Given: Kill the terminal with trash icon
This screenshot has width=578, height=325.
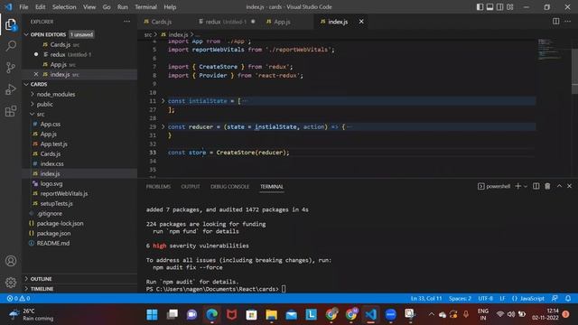Looking at the screenshot, I should 547,187.
